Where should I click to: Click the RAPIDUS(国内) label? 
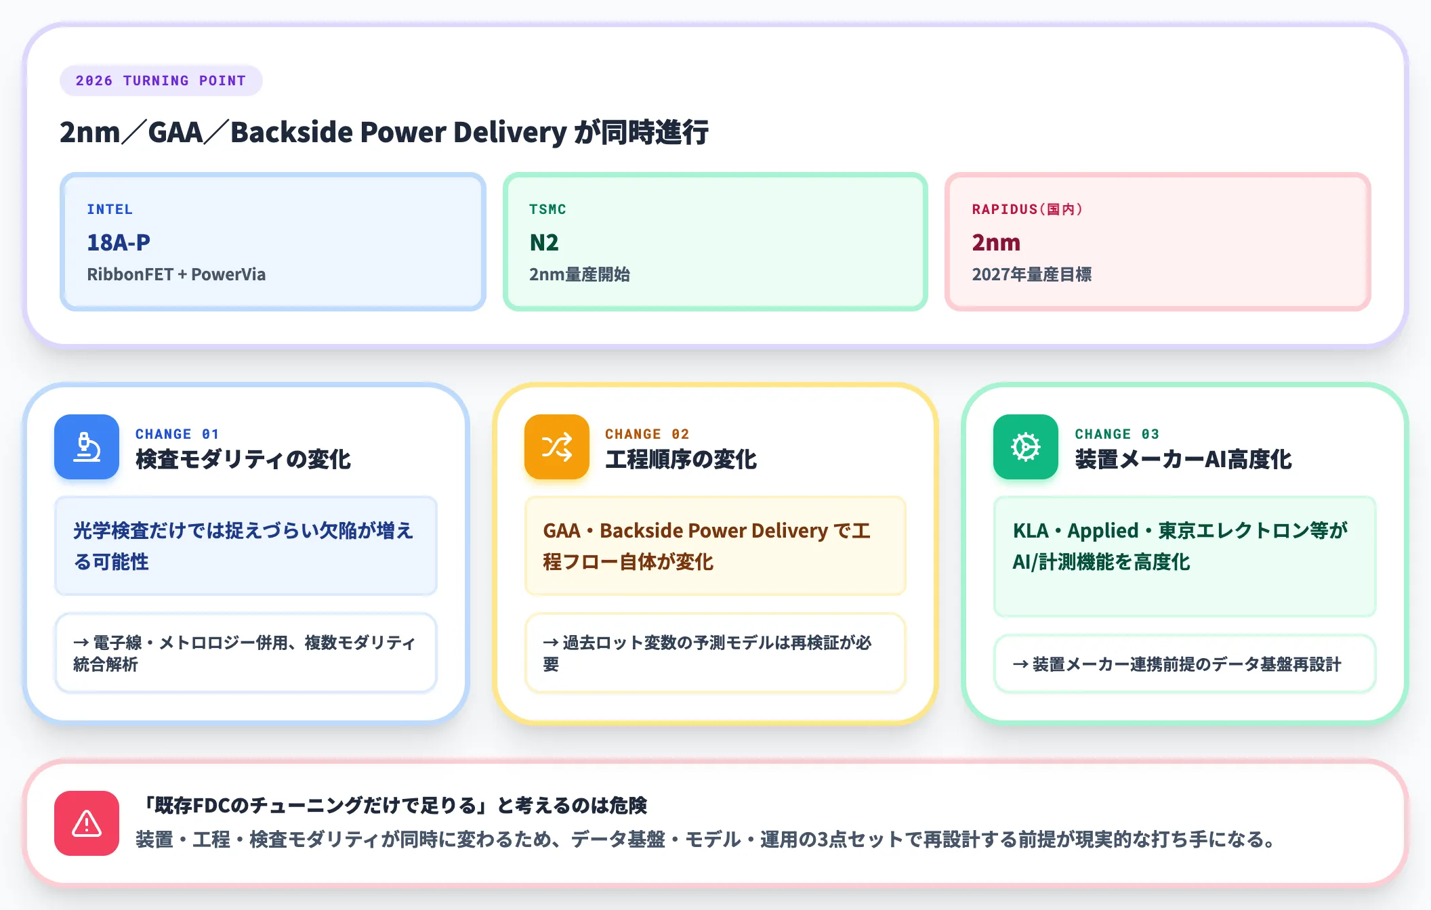click(x=1027, y=209)
